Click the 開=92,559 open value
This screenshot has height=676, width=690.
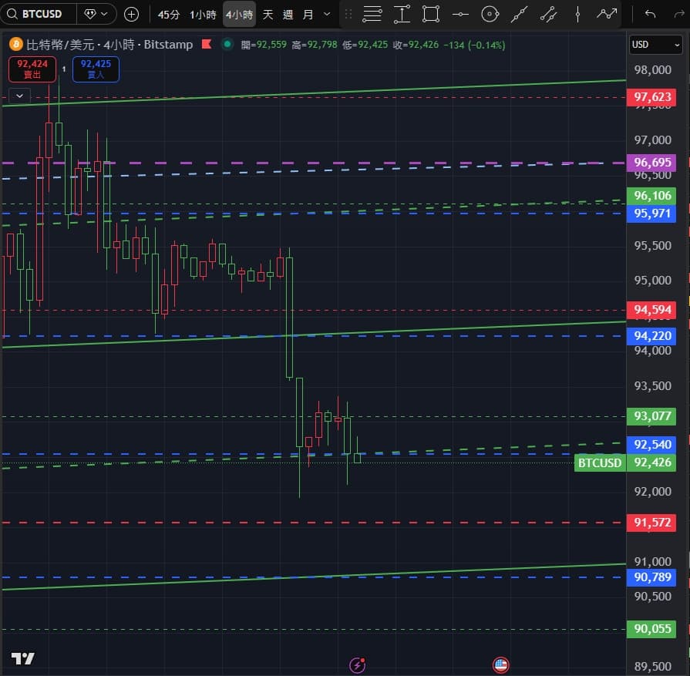pos(264,45)
